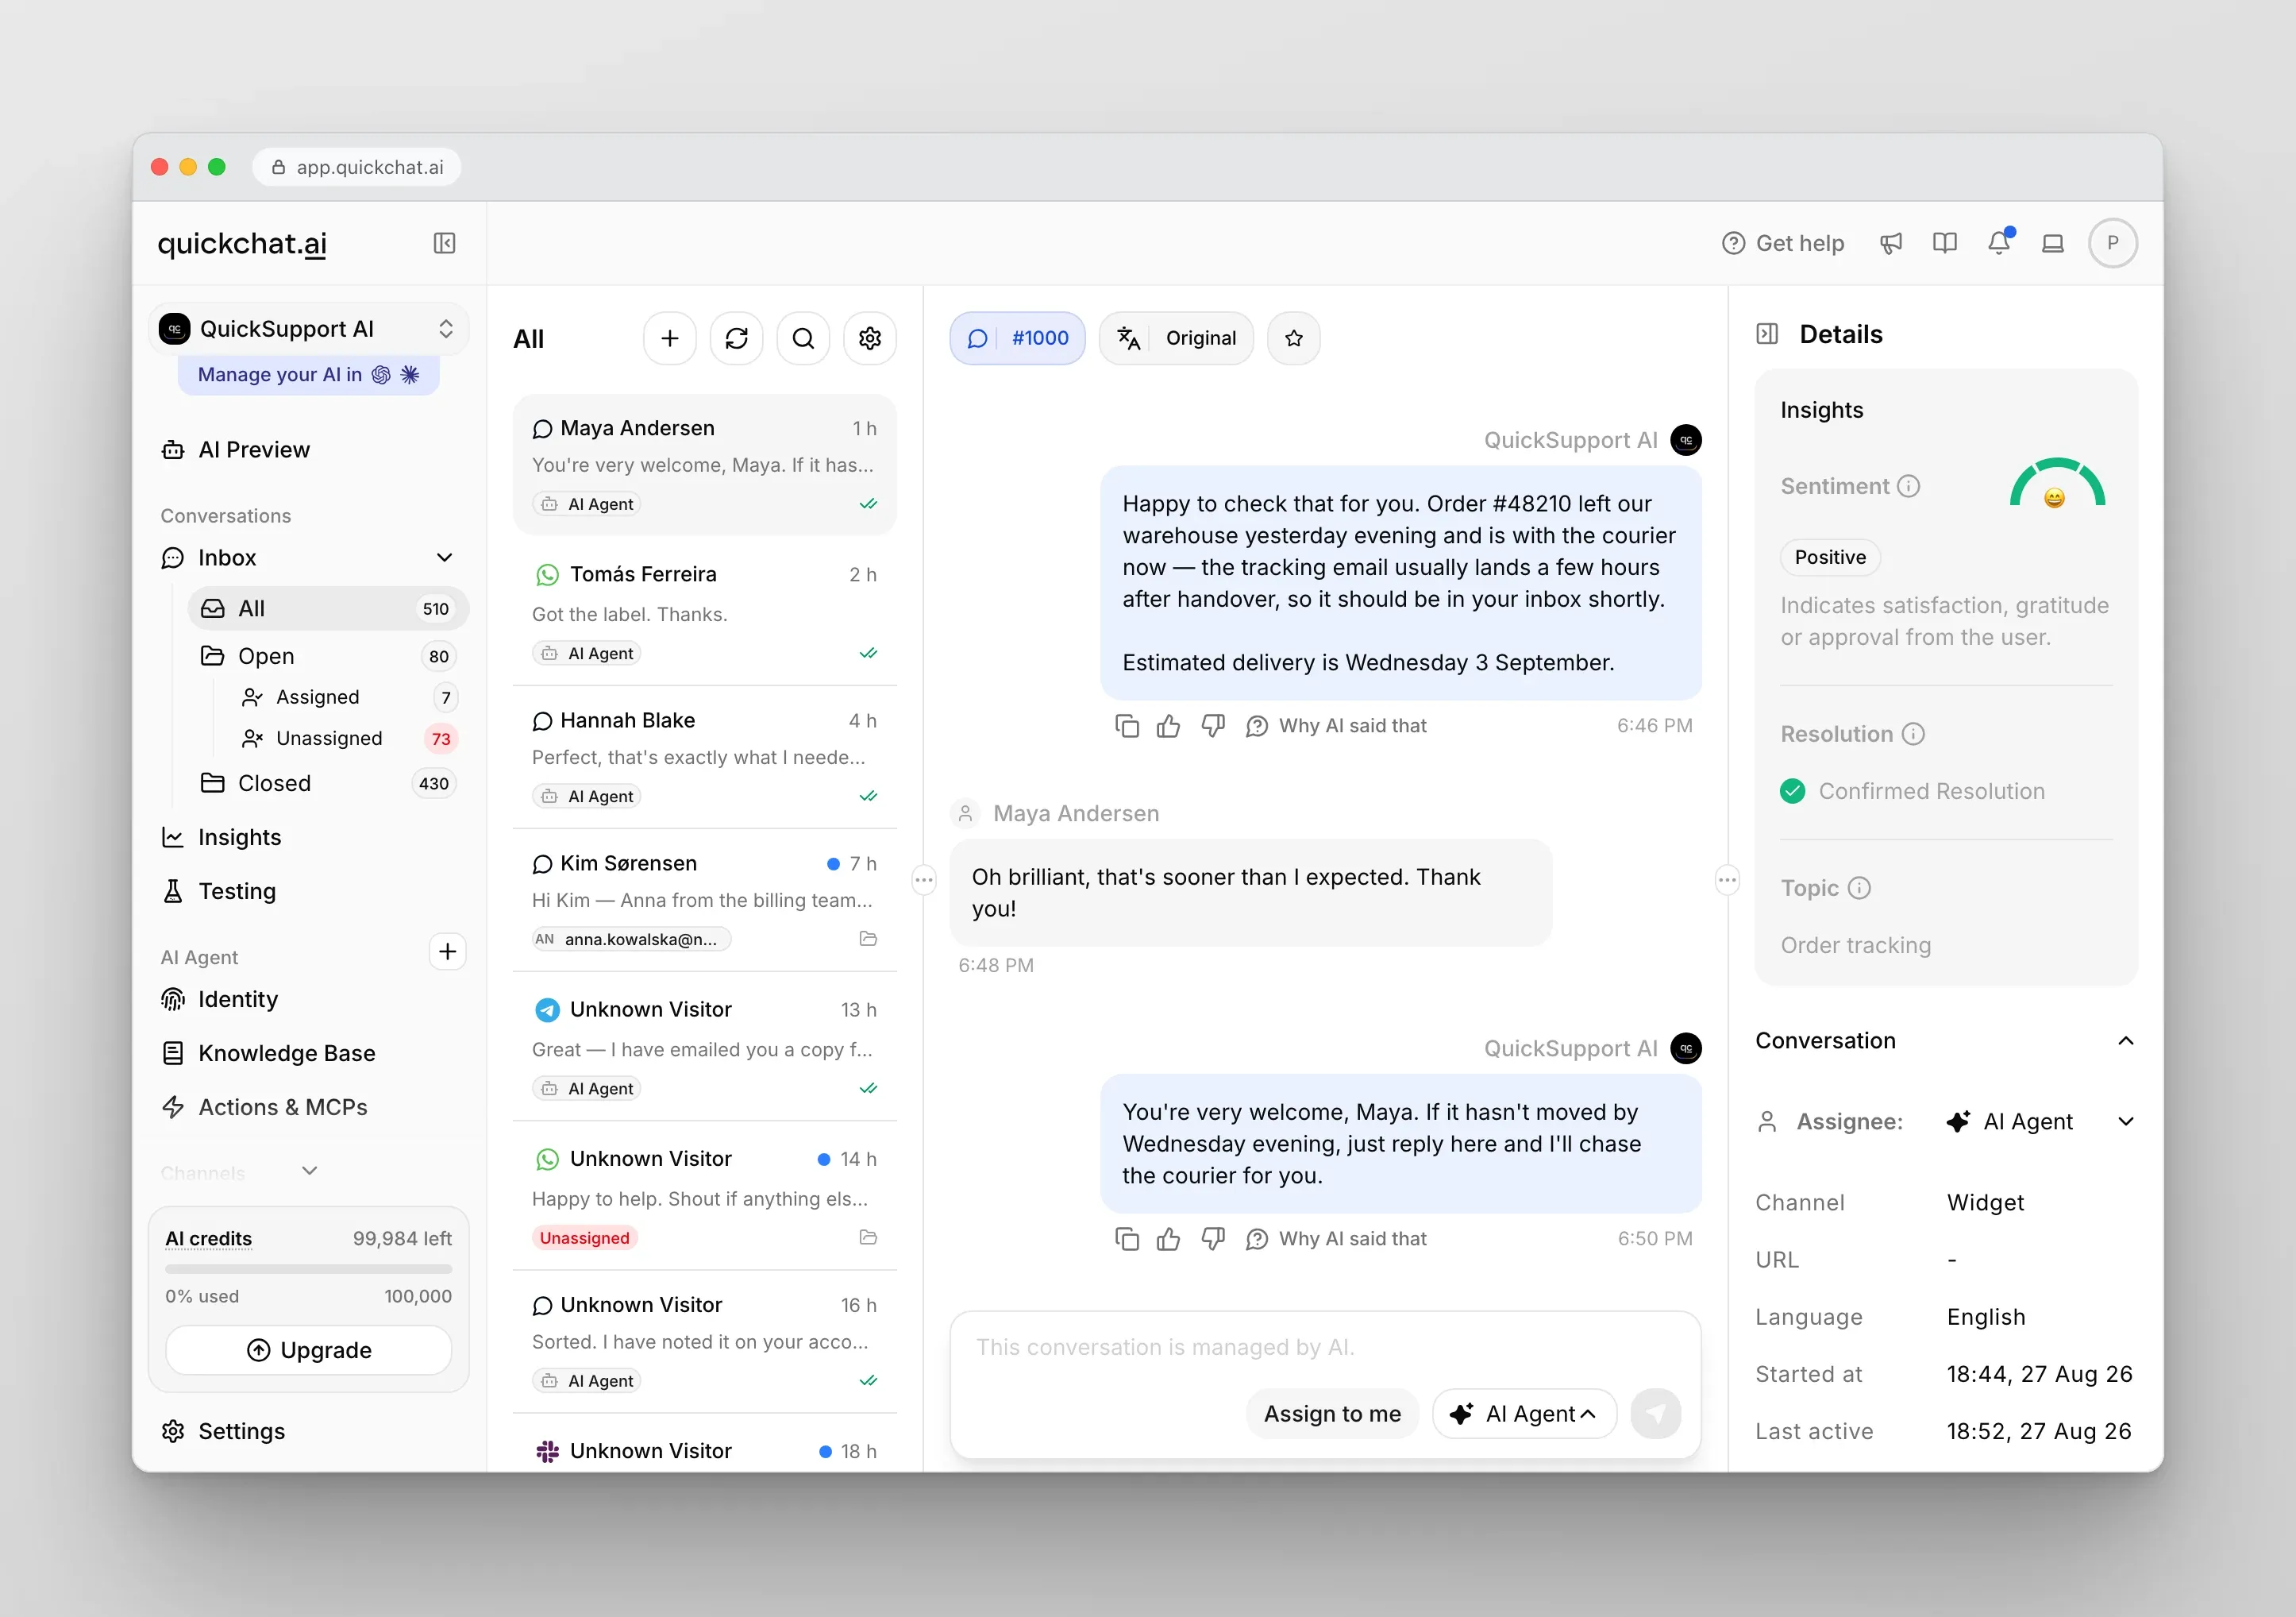This screenshot has width=2296, height=1617.
Task: Star the conversation #1000
Action: [x=1293, y=338]
